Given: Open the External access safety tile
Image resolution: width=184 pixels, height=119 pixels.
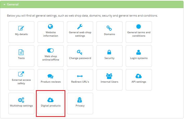Looking at the screenshot, I should click(x=21, y=80).
